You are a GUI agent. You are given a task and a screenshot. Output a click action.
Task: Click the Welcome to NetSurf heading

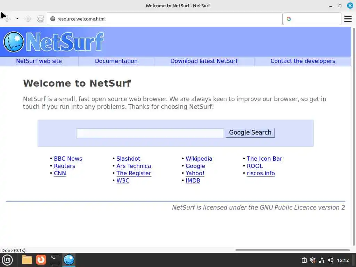(x=77, y=83)
